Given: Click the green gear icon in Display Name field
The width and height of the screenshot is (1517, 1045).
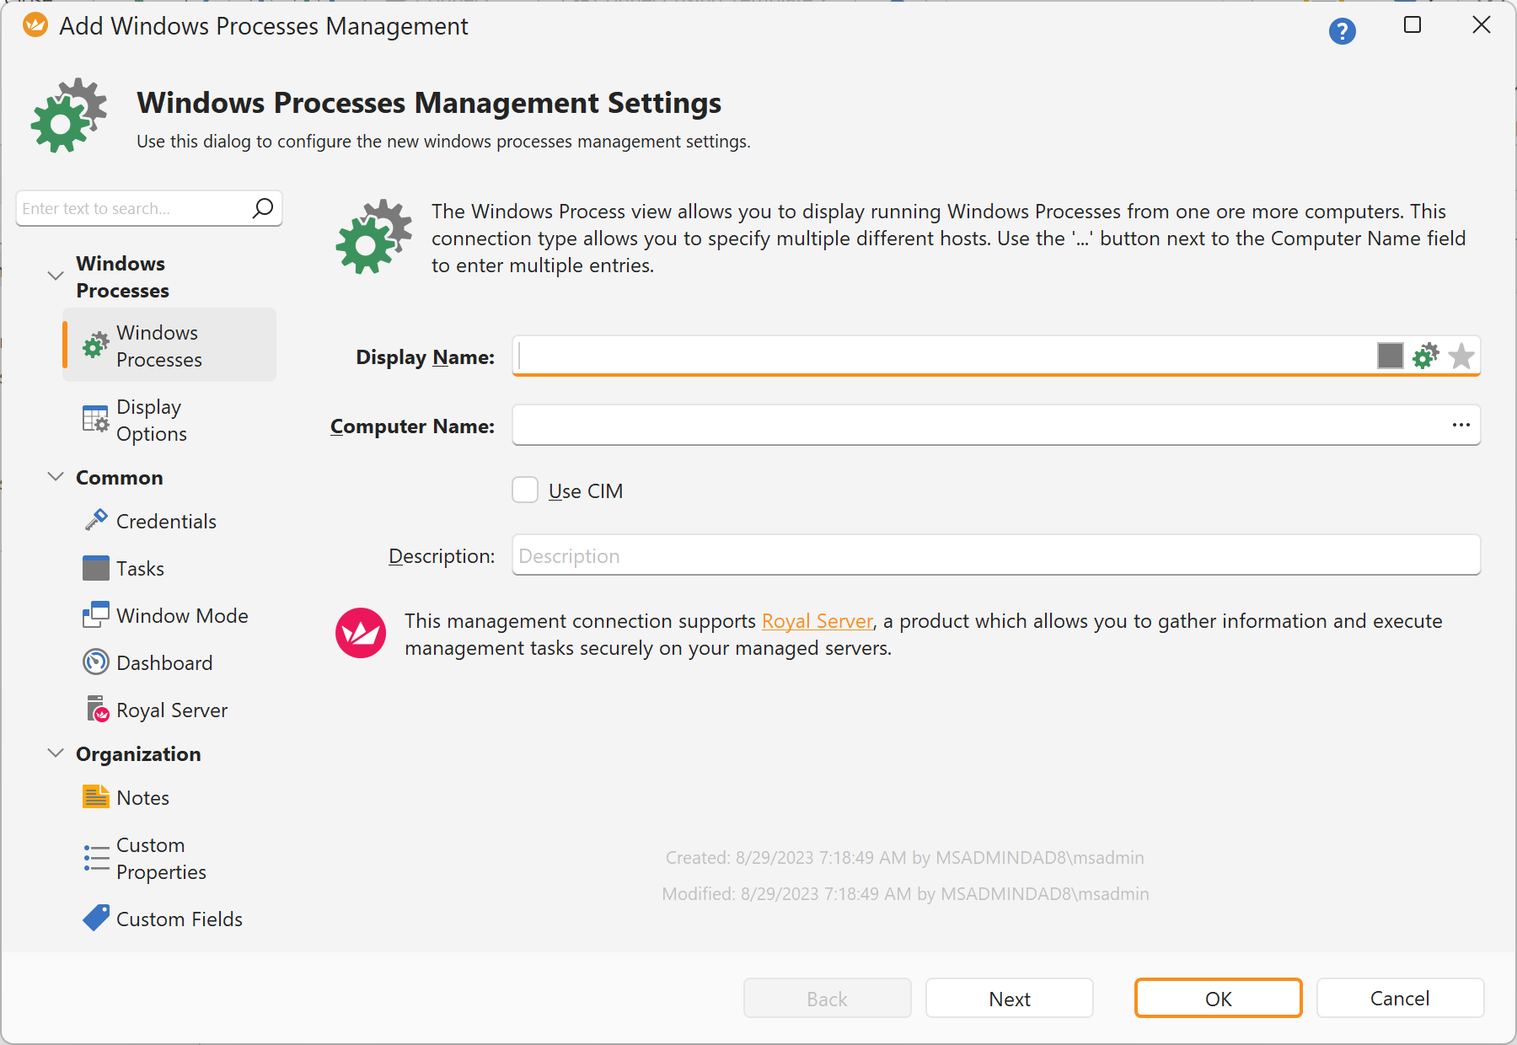Looking at the screenshot, I should (x=1426, y=356).
